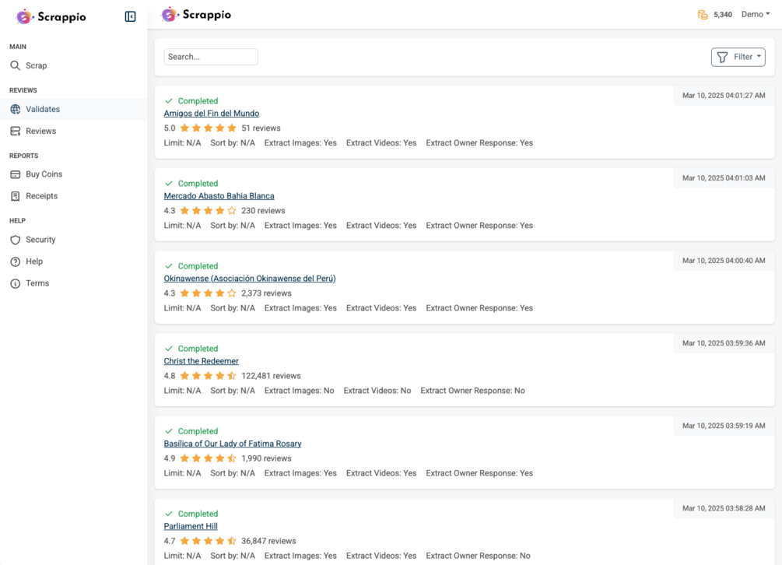Screen dimensions: 782x565
Task: Click the 5,340 coin balance
Action: coord(723,15)
